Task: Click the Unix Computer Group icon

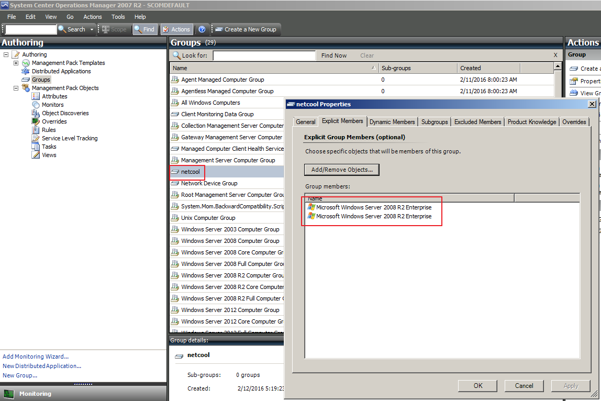Action: point(175,218)
